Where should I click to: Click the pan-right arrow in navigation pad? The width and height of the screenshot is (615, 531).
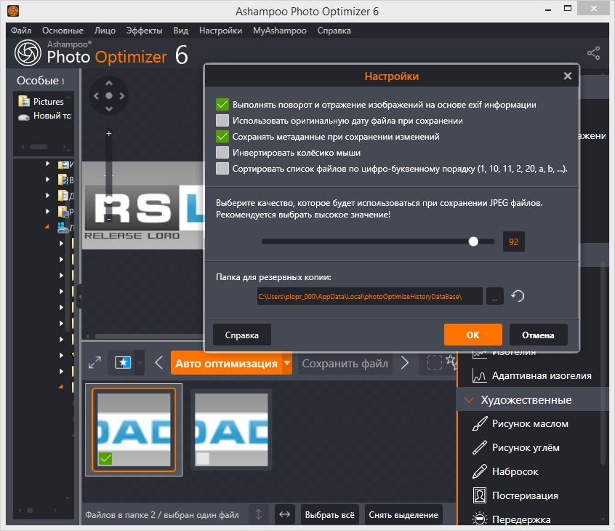122,96
